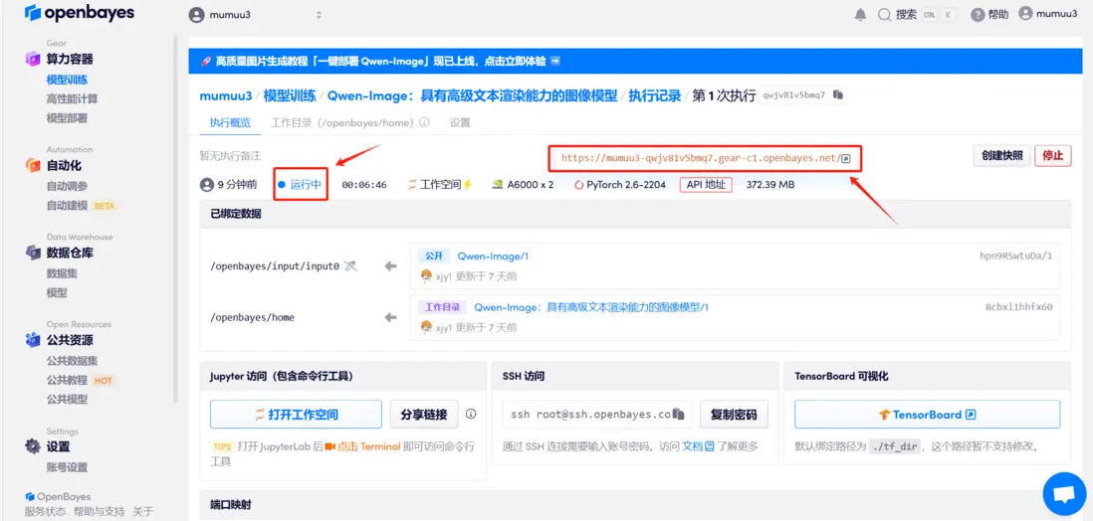
Task: Click the 设置 gear sidebar icon
Action: point(33,446)
